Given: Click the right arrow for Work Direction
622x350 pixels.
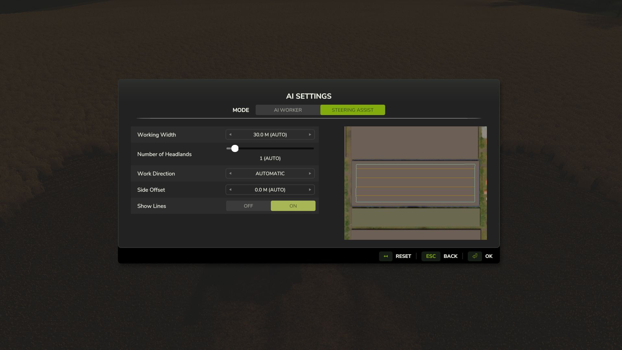Looking at the screenshot, I should tap(310, 173).
